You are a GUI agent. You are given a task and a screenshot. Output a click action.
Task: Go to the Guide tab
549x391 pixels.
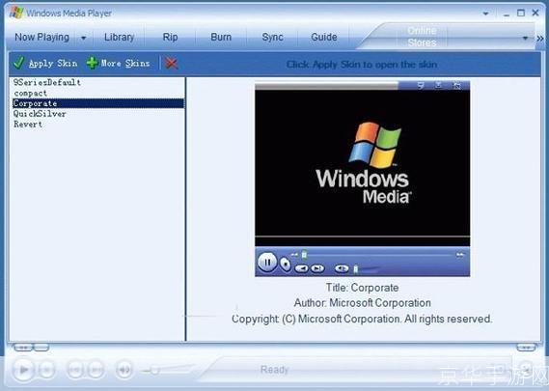click(324, 37)
